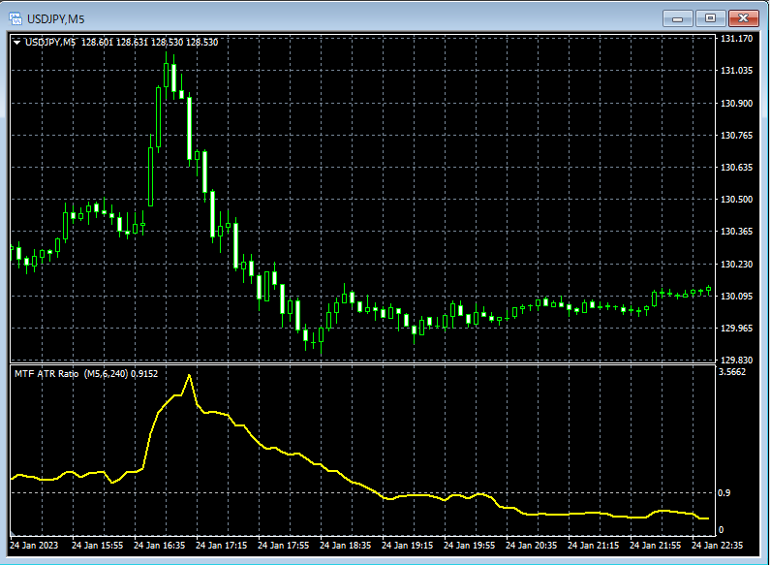This screenshot has width=771, height=565.
Task: Click time axis label 24 Jan 17:15
Action: 221,546
